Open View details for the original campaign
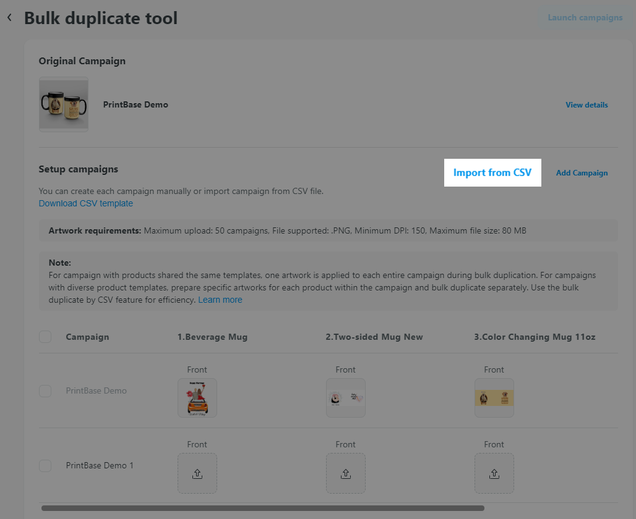636x519 pixels. [587, 105]
